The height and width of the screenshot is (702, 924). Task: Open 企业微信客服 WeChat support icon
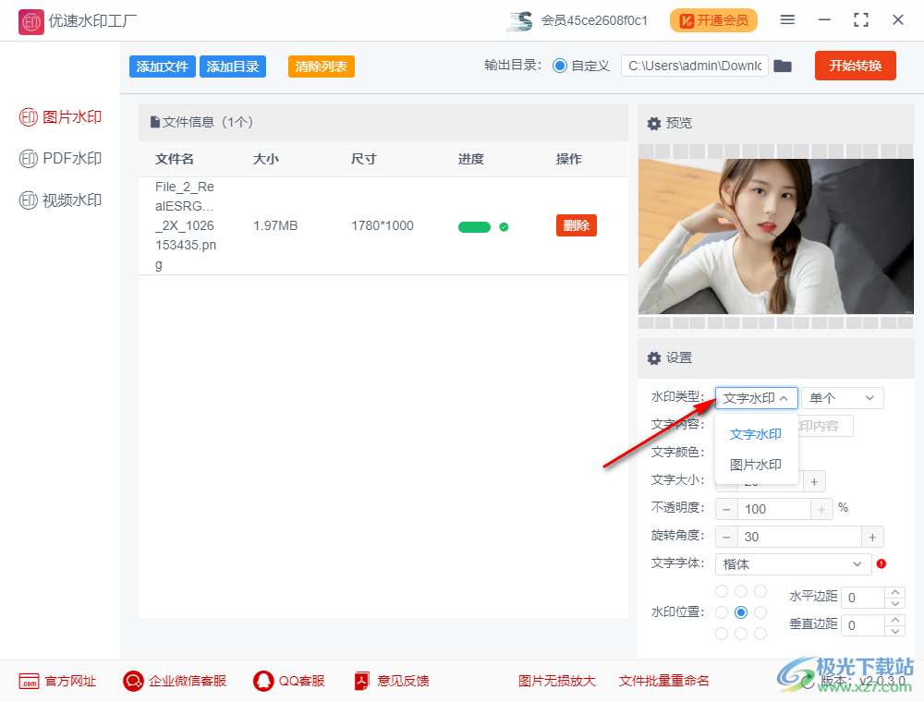tap(132, 681)
